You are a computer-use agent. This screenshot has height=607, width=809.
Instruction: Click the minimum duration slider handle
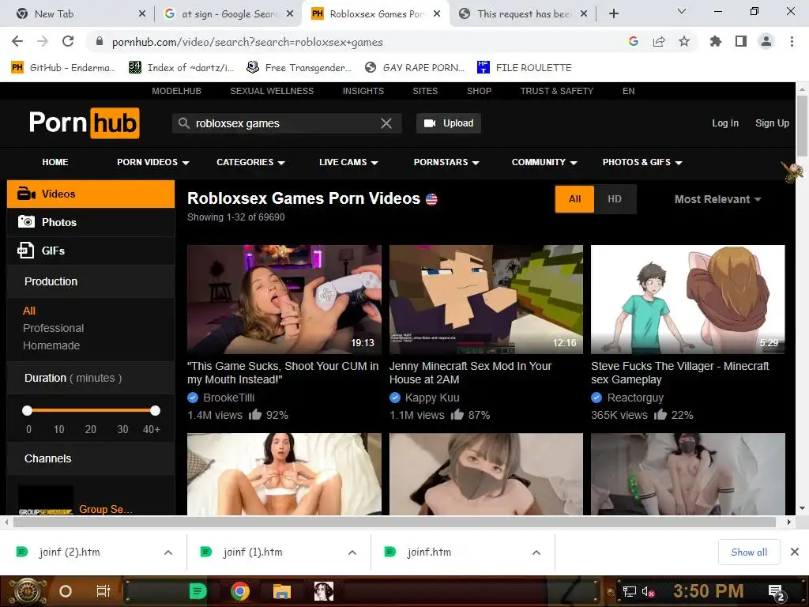pos(28,411)
